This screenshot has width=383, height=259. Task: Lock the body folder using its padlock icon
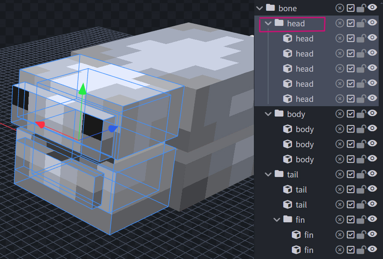pos(361,114)
